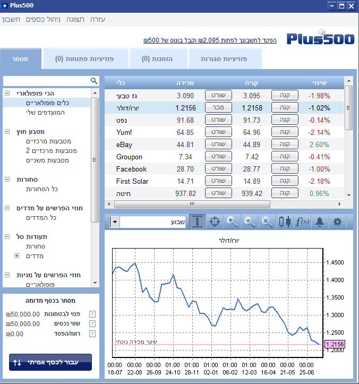Screen dimensions: 359x384
Task: Set a price alert with bell icon
Action: 320,222
